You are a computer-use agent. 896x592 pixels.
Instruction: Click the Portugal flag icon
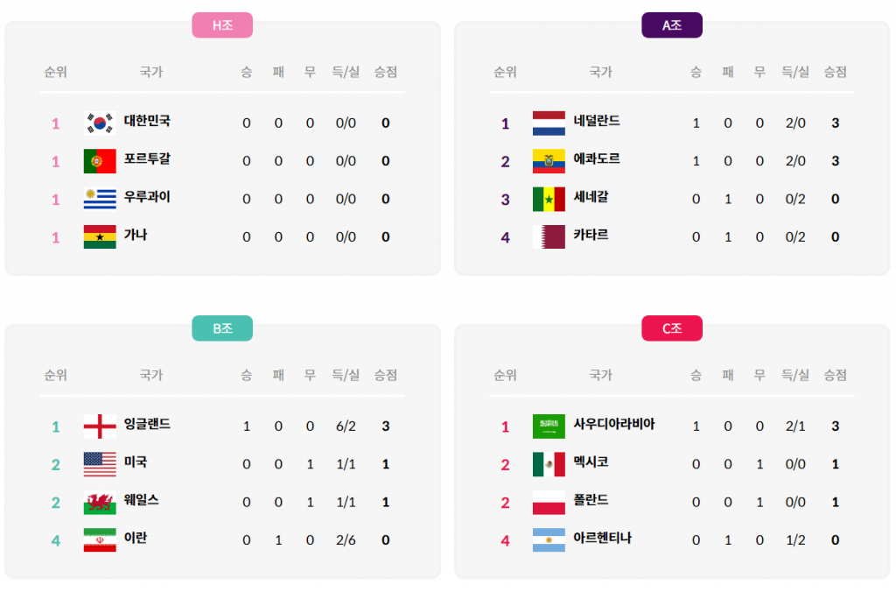pyautogui.click(x=100, y=161)
